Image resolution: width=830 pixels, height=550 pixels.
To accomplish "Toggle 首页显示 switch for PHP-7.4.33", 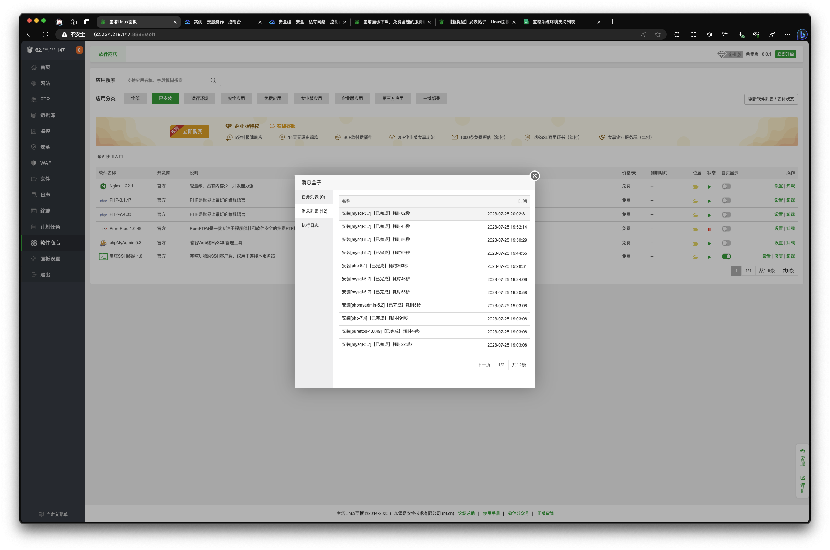I will [x=726, y=215].
